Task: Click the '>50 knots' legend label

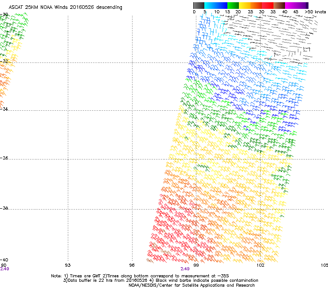Action: coord(315,12)
